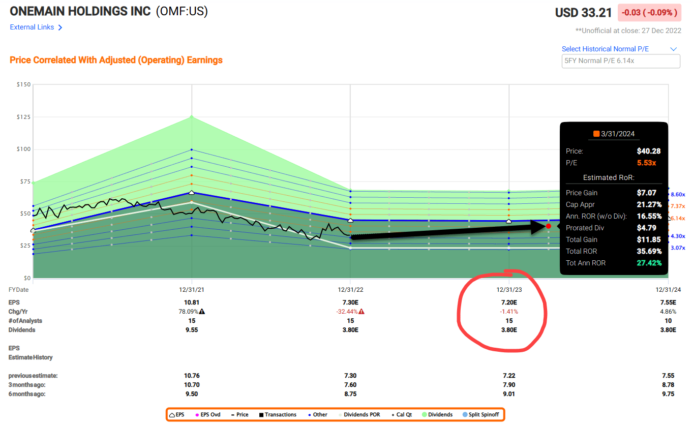Click the tooltip Cap Appr value 21.27%
The image size is (693, 427).
[x=649, y=204]
